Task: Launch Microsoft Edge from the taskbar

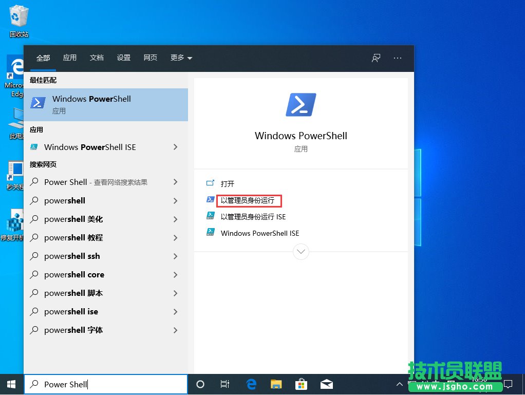Action: pyautogui.click(x=251, y=384)
